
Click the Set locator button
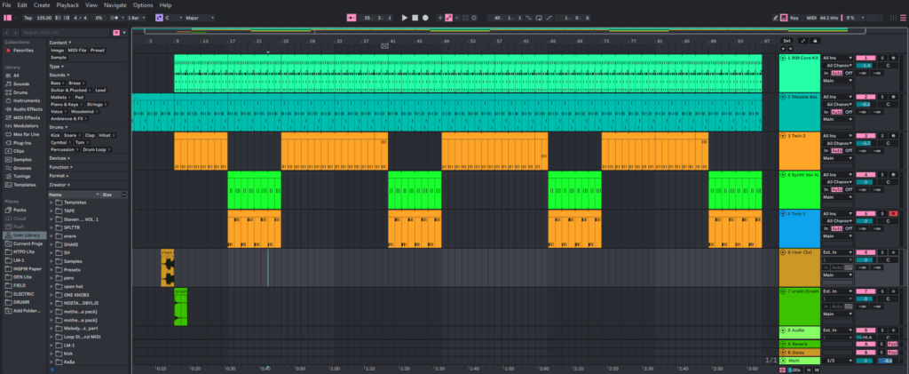click(x=786, y=41)
